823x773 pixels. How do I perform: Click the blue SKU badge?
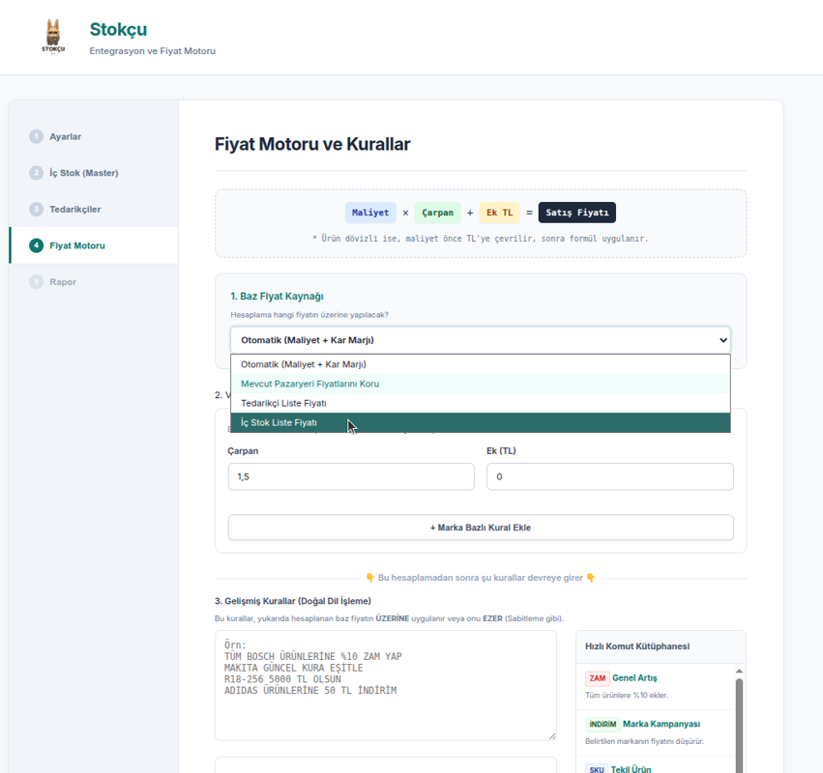[596, 769]
